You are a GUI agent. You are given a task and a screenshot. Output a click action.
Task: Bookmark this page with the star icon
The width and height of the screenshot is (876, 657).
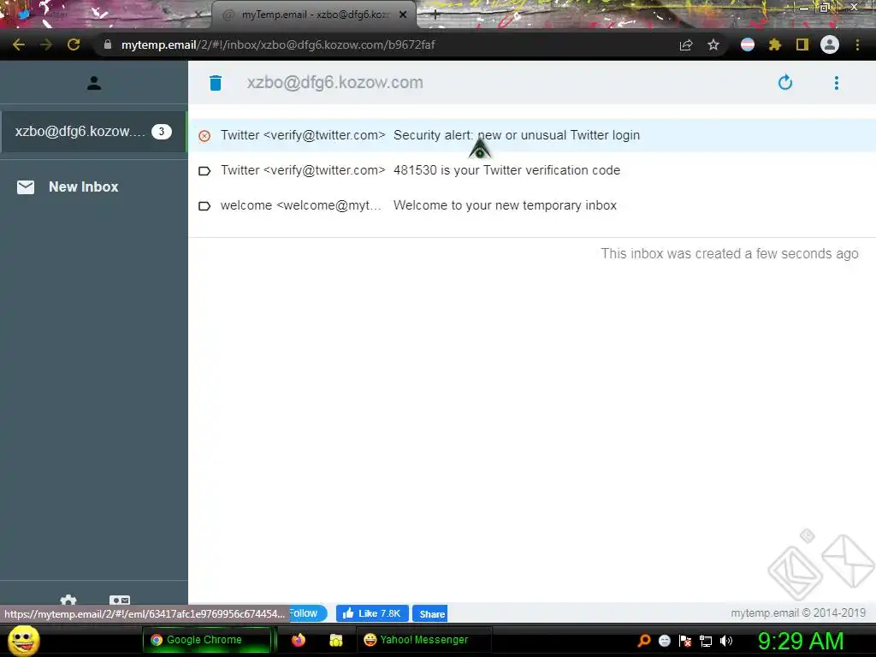coord(713,44)
